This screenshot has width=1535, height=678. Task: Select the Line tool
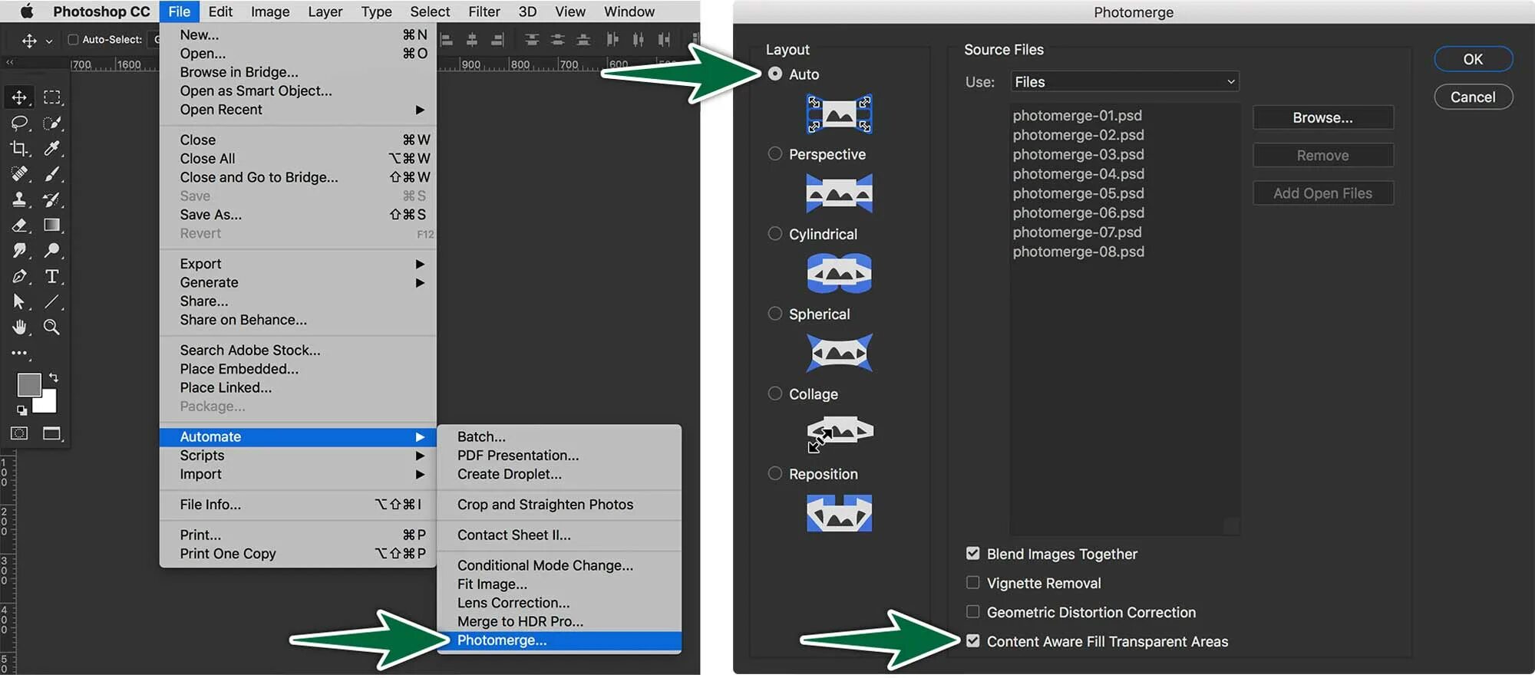51,301
